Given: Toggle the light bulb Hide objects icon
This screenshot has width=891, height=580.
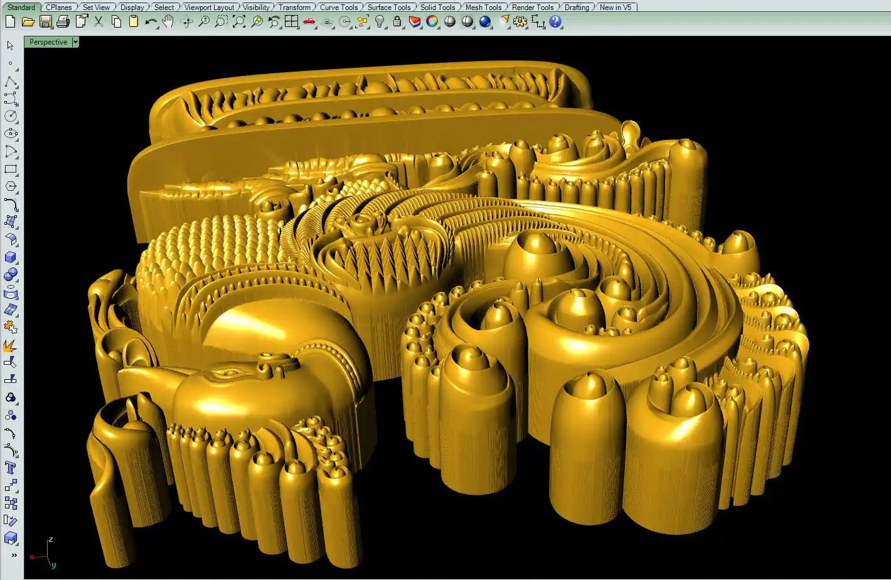Looking at the screenshot, I should (380, 22).
